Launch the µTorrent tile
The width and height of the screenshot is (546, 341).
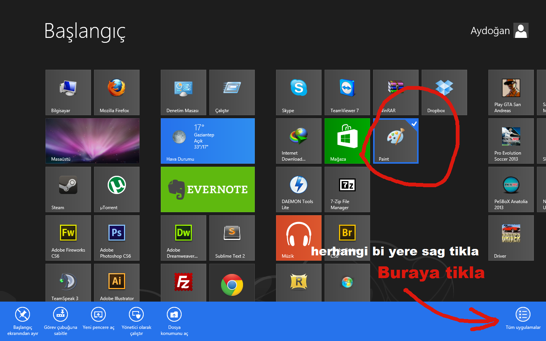pos(117,189)
